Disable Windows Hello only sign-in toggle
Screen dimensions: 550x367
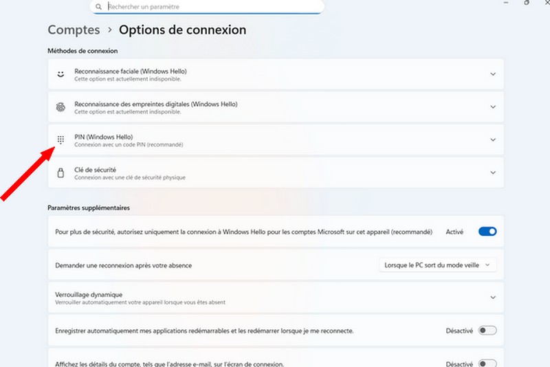[487, 232]
